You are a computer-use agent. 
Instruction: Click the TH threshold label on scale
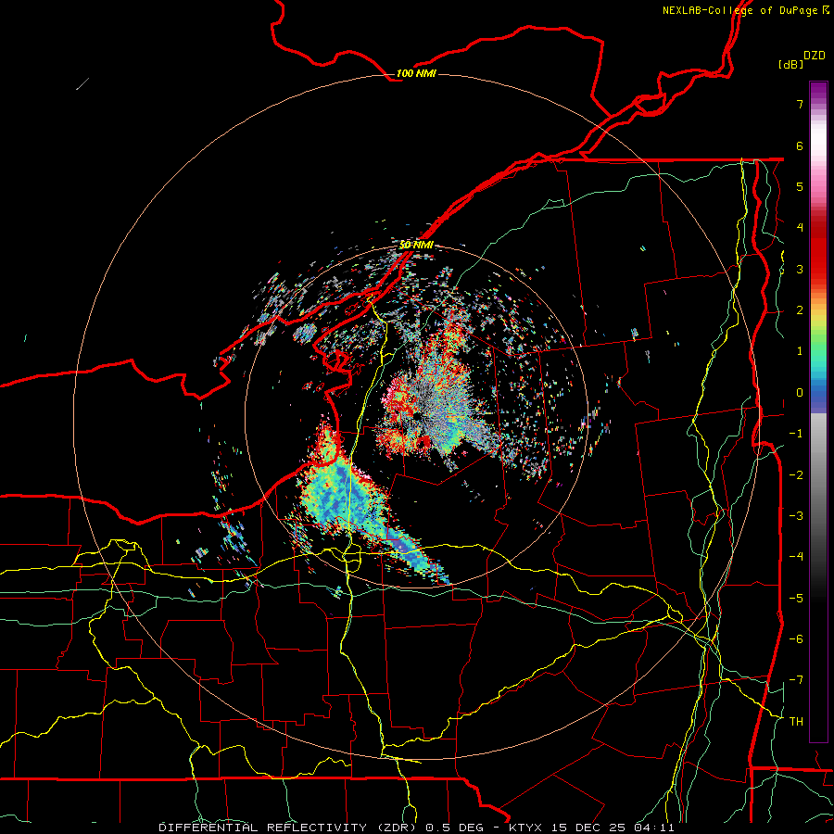(x=796, y=721)
